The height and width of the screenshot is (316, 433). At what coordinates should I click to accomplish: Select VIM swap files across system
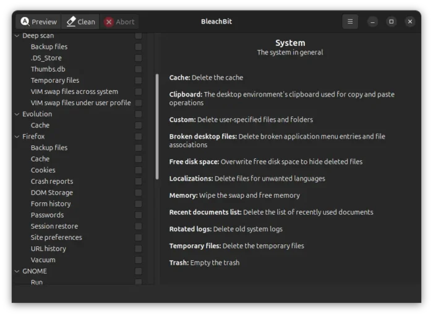pyautogui.click(x=74, y=92)
